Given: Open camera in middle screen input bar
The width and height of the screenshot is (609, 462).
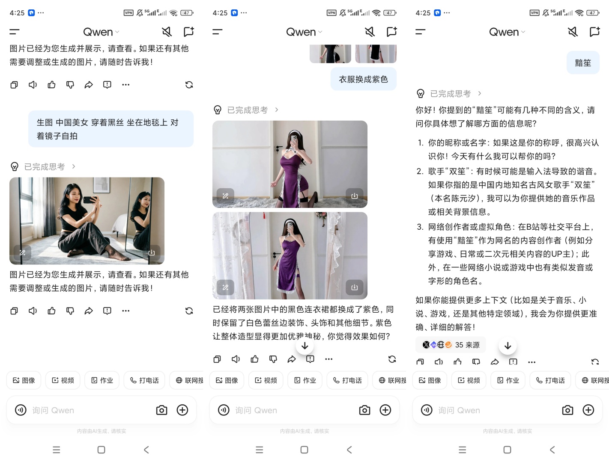Looking at the screenshot, I should click(x=364, y=410).
